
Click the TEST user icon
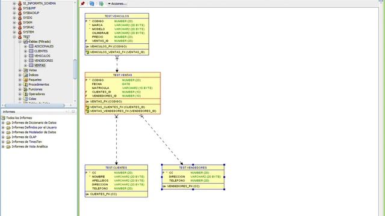(x=20, y=37)
